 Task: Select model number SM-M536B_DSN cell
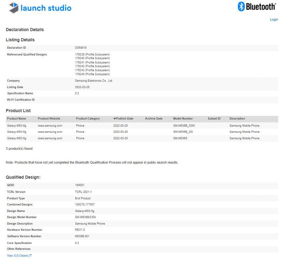[x=184, y=126]
